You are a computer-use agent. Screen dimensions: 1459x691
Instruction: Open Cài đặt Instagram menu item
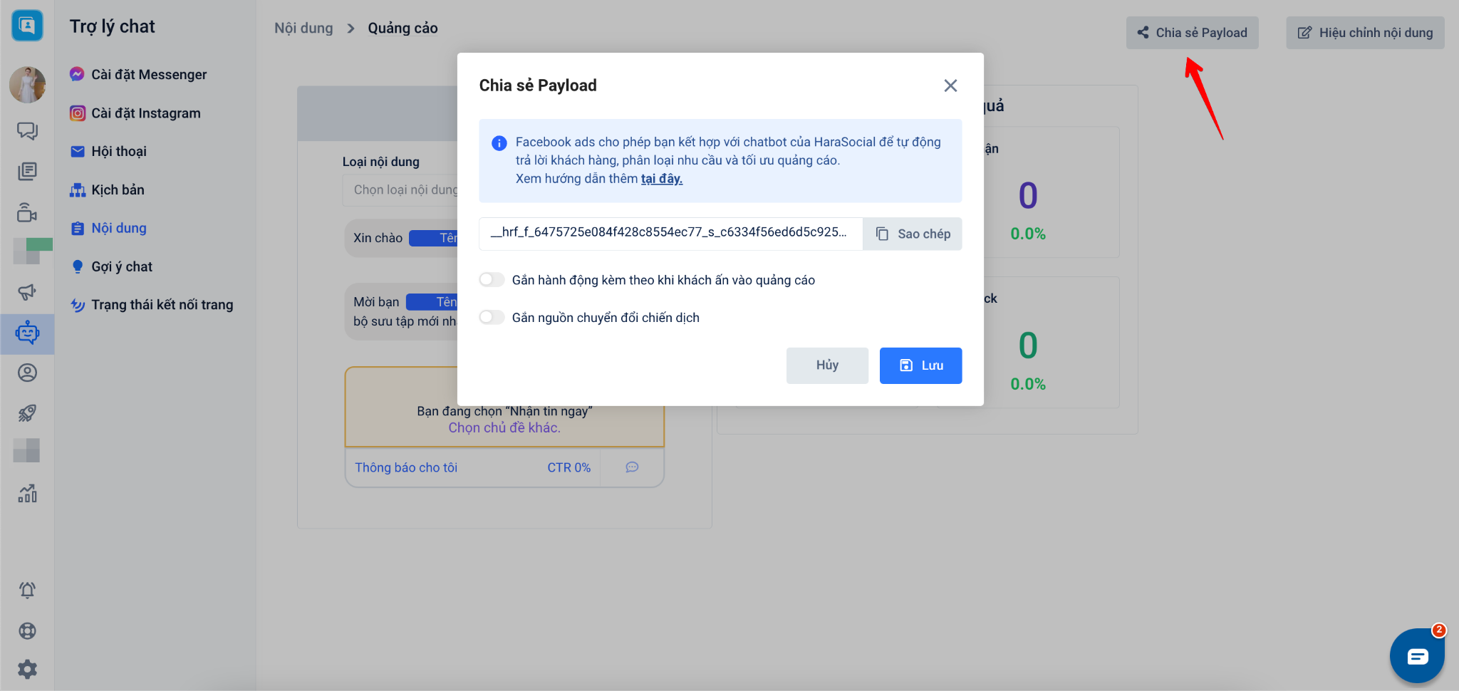point(135,113)
